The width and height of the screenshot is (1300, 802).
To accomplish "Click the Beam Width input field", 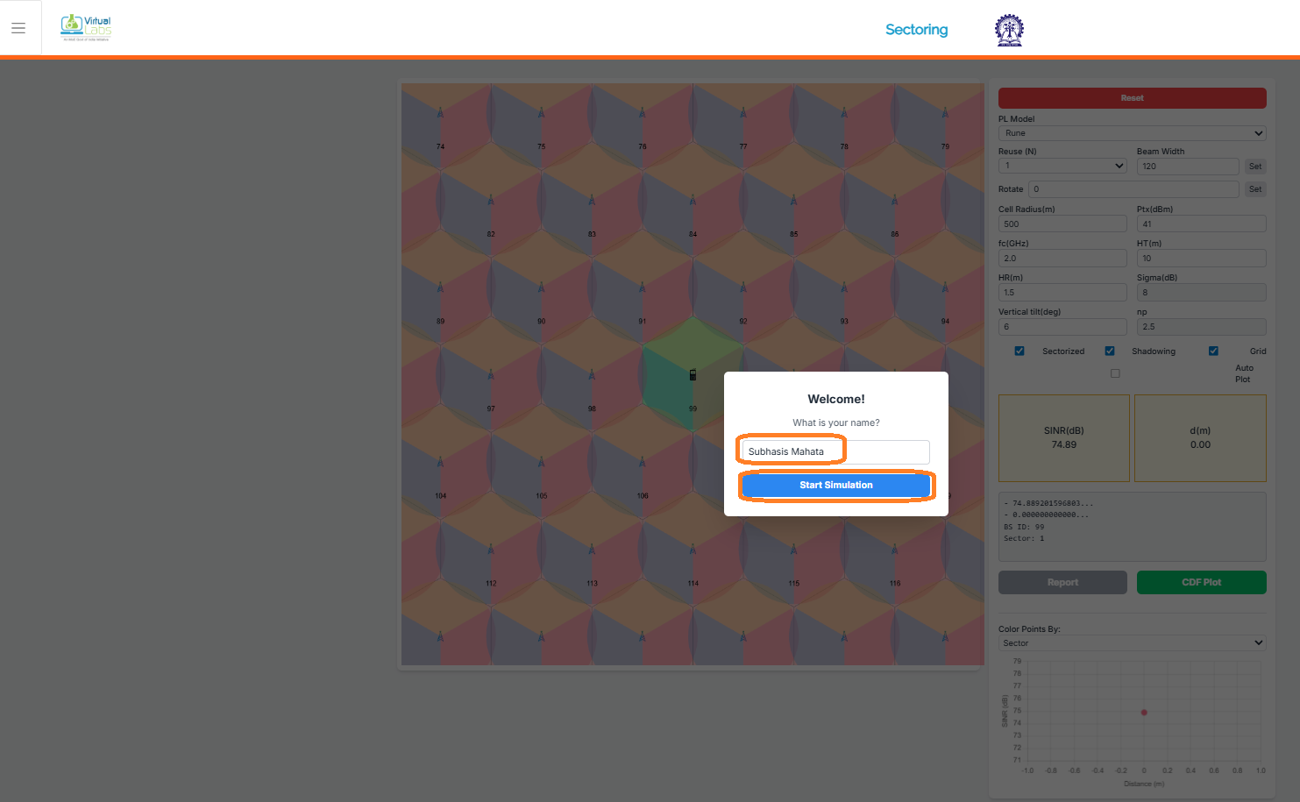I will tap(1188, 167).
